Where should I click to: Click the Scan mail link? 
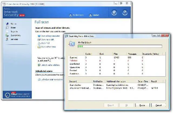coord(45,43)
